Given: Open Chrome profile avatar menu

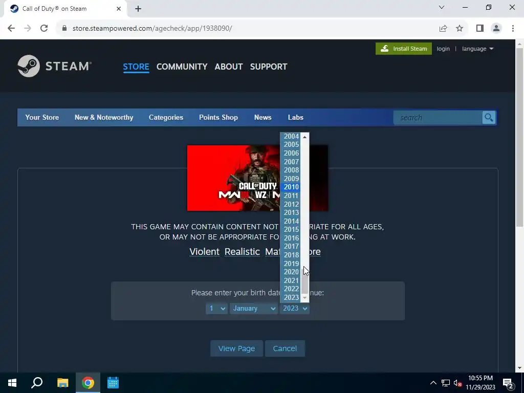Looking at the screenshot, I should tap(496, 29).
